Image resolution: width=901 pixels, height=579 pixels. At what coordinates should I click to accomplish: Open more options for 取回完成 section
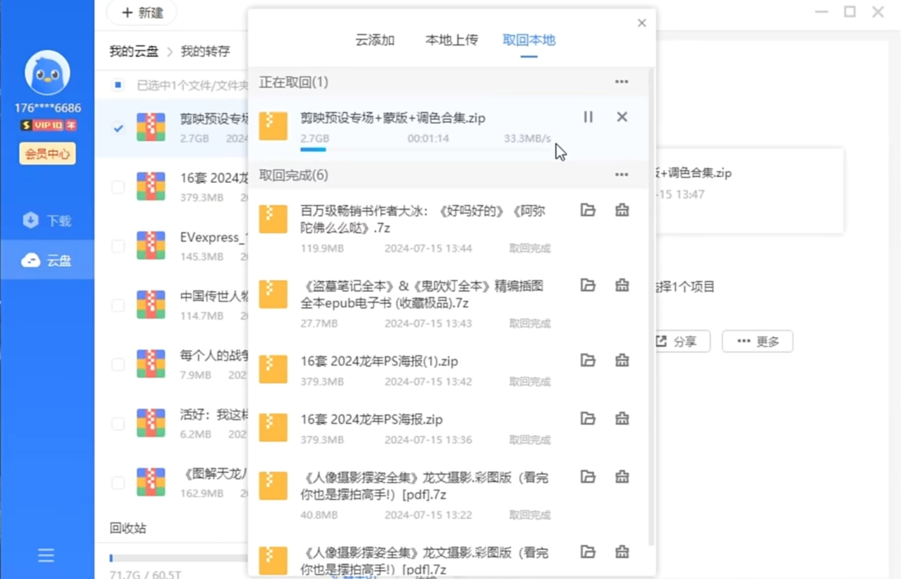[x=621, y=175]
